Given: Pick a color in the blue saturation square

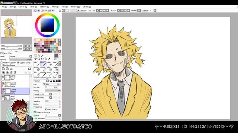Looking at the screenshot, I should [x=47, y=25].
